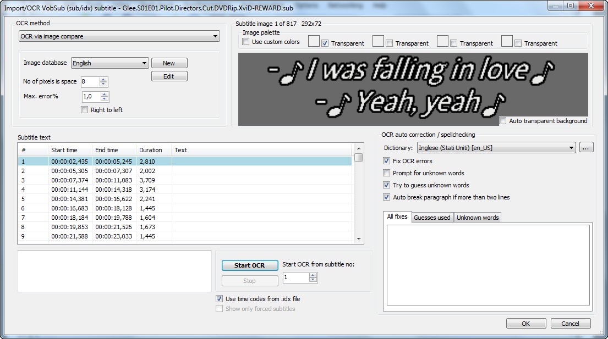The width and height of the screenshot is (608, 339).
Task: Increase the No of pixels is space value
Action: click(103, 79)
